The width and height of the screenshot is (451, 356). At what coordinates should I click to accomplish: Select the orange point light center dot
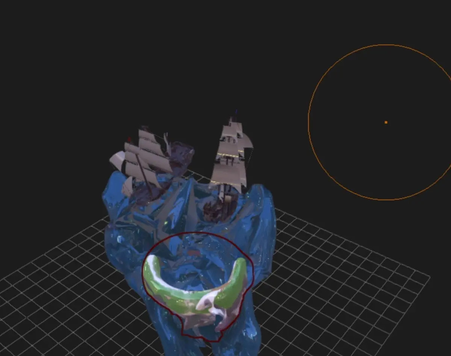tap(386, 122)
